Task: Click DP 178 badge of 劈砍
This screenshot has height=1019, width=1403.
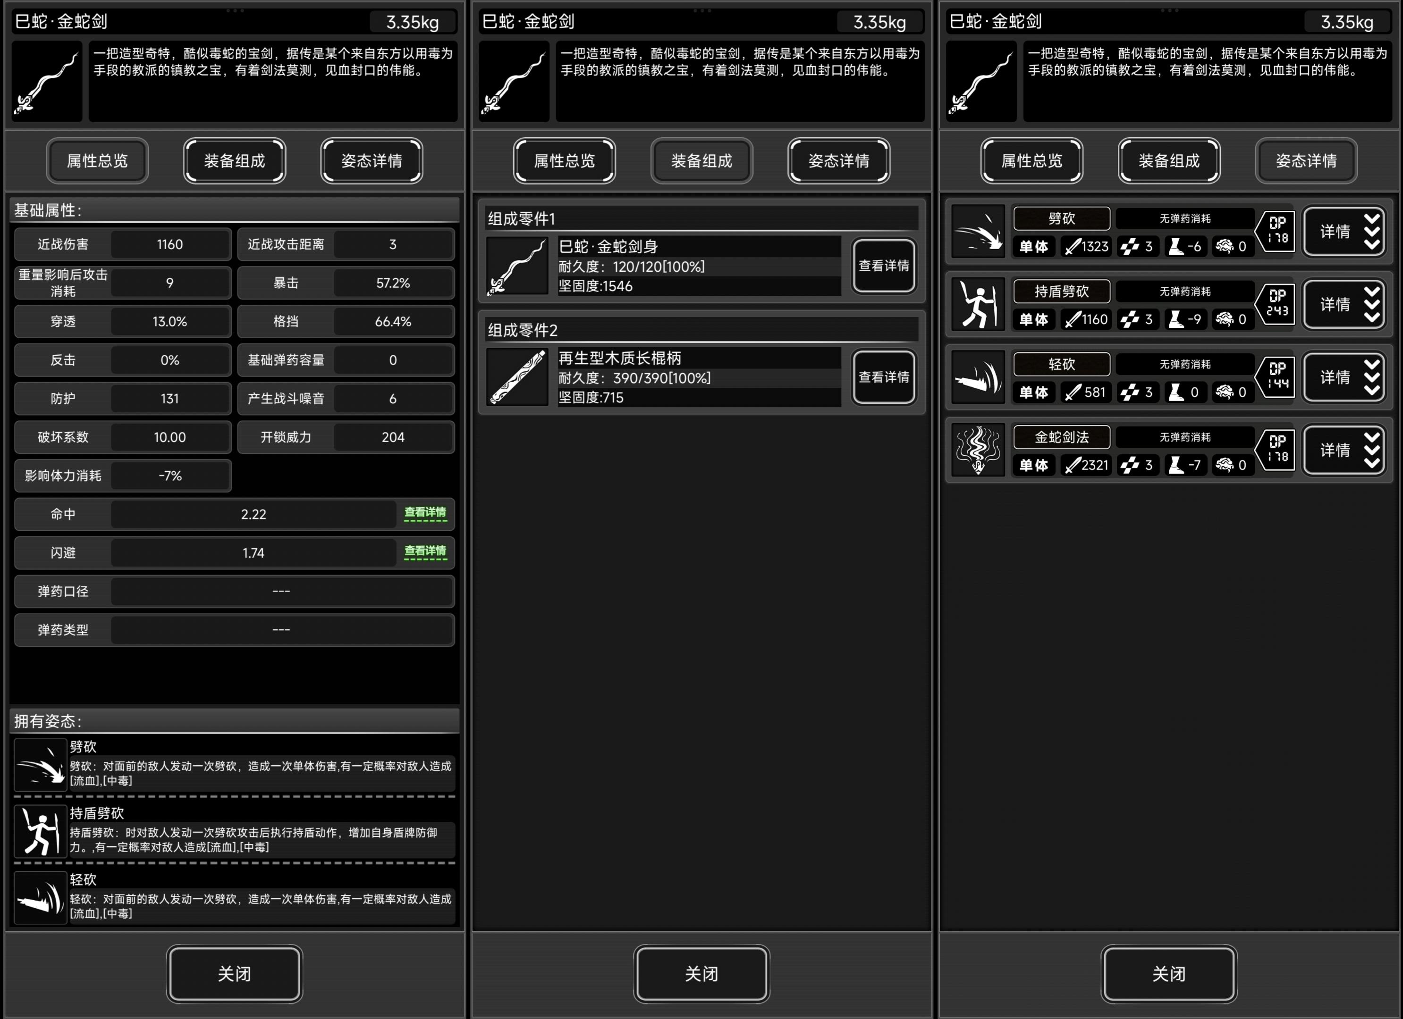Action: click(x=1276, y=231)
